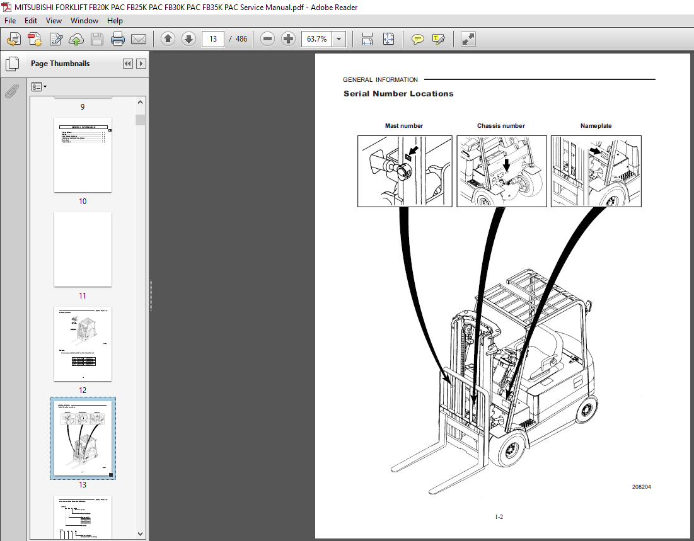Open the File menu
The height and width of the screenshot is (541, 694).
(x=10, y=21)
